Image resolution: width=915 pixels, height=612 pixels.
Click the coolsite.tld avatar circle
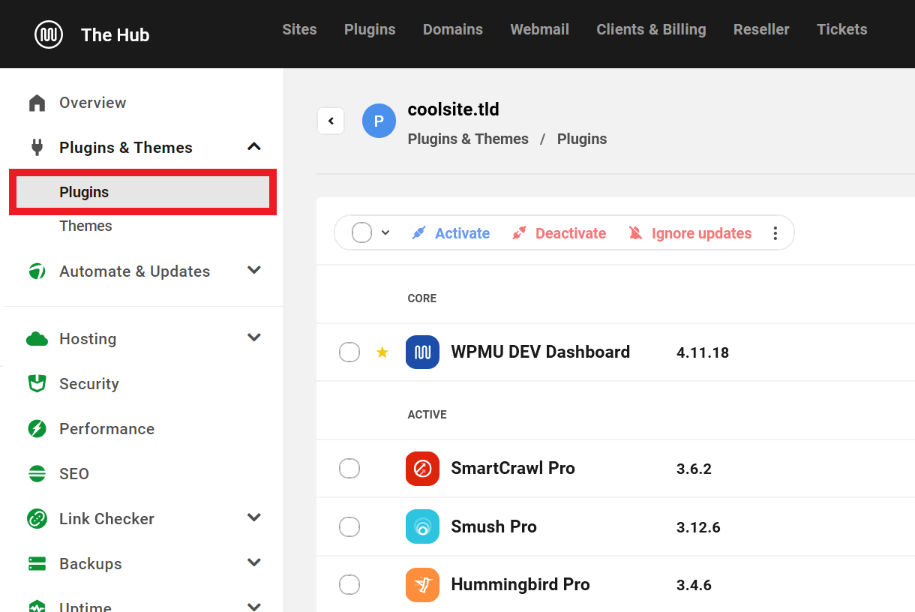click(379, 121)
